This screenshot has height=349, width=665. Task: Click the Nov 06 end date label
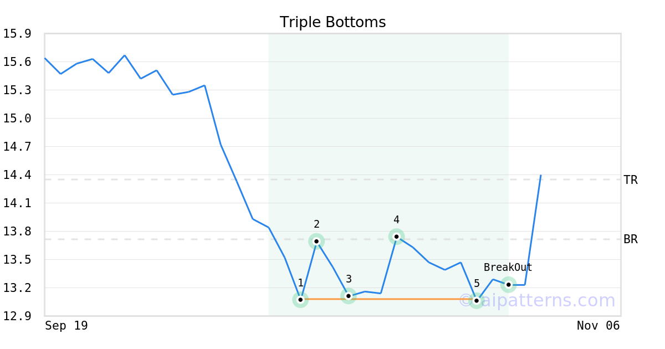click(x=598, y=326)
